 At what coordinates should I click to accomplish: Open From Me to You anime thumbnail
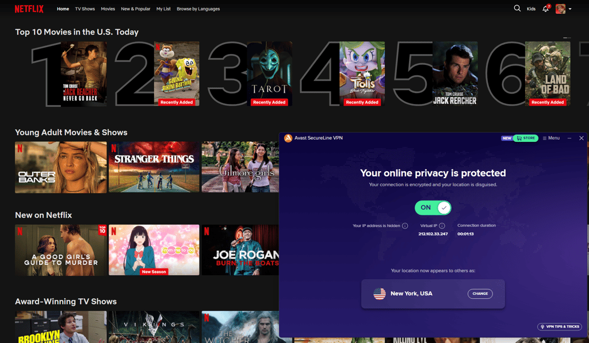(x=154, y=250)
